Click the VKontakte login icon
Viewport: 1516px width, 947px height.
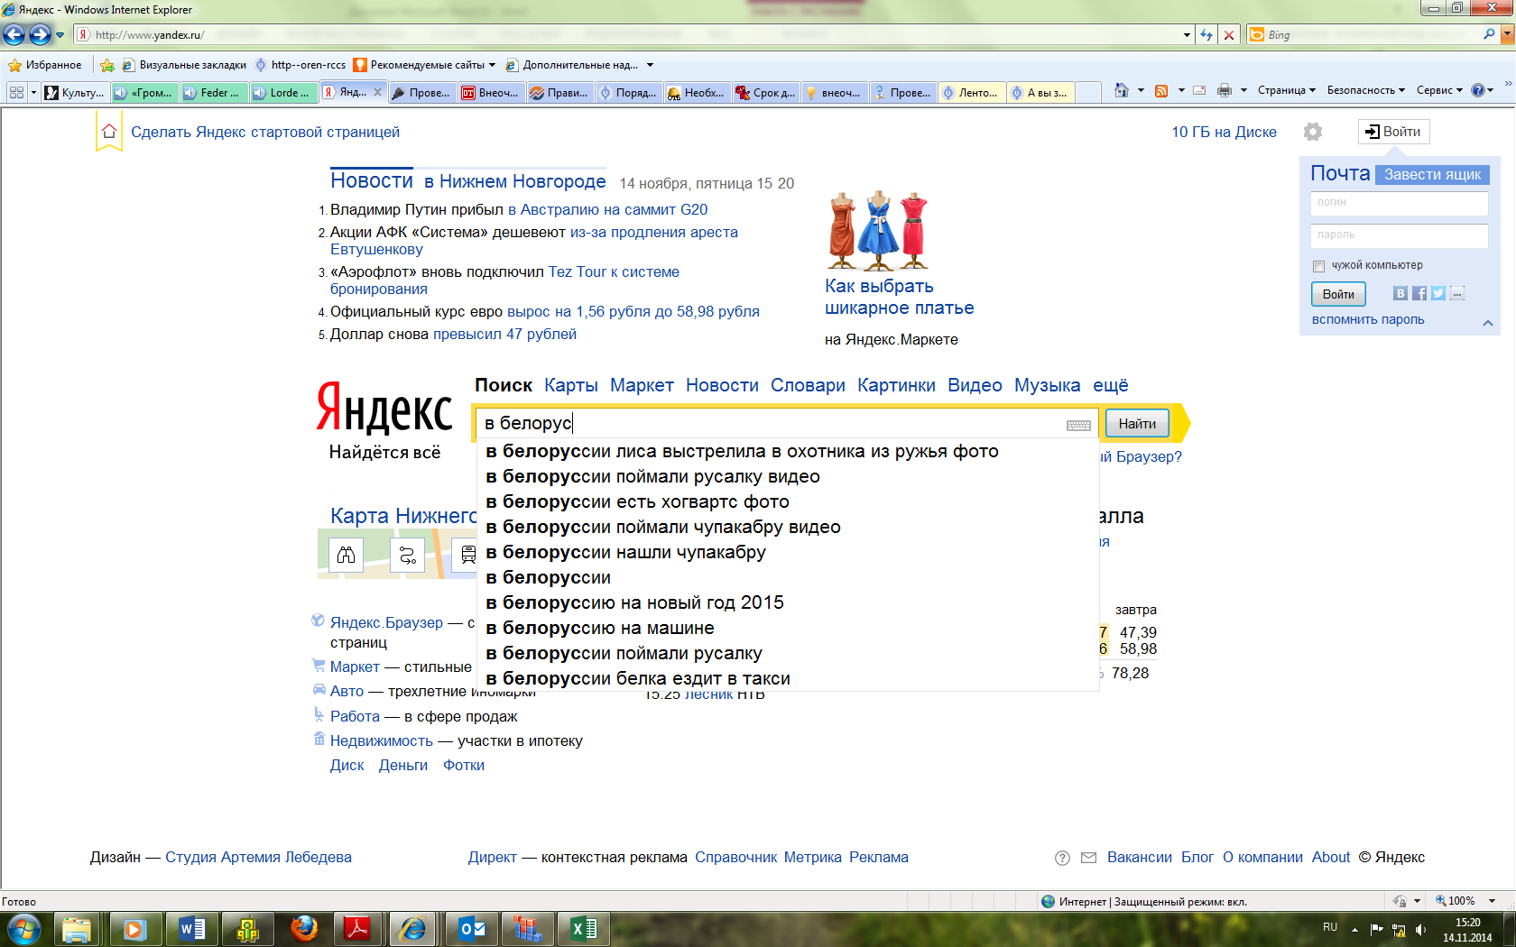(x=1400, y=293)
